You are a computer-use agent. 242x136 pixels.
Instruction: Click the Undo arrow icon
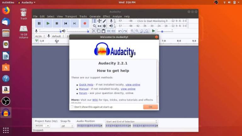[120, 31]
